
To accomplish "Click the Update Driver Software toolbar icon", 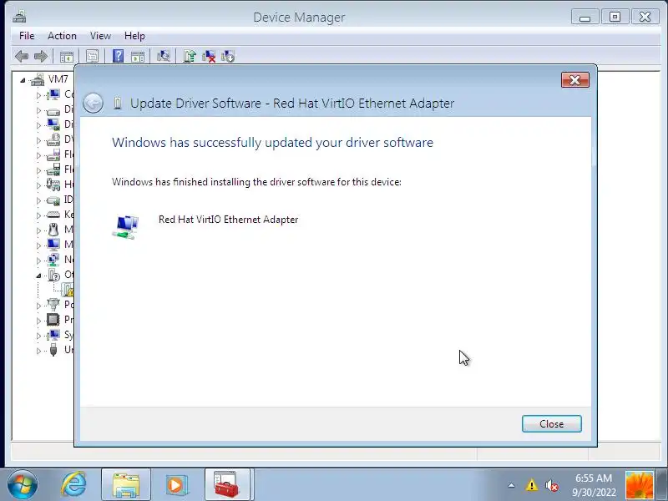I will tap(190, 56).
